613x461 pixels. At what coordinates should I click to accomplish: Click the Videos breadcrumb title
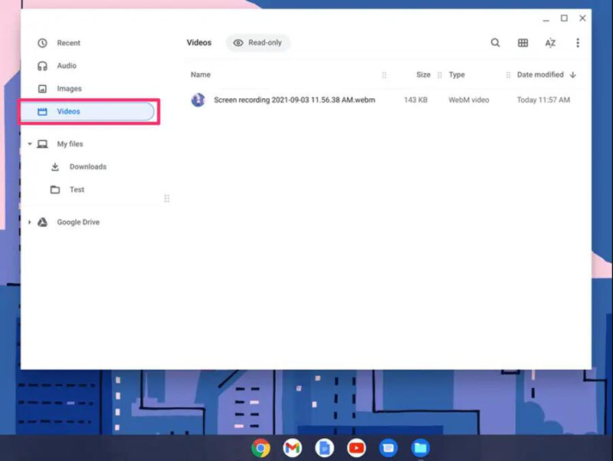tap(199, 43)
